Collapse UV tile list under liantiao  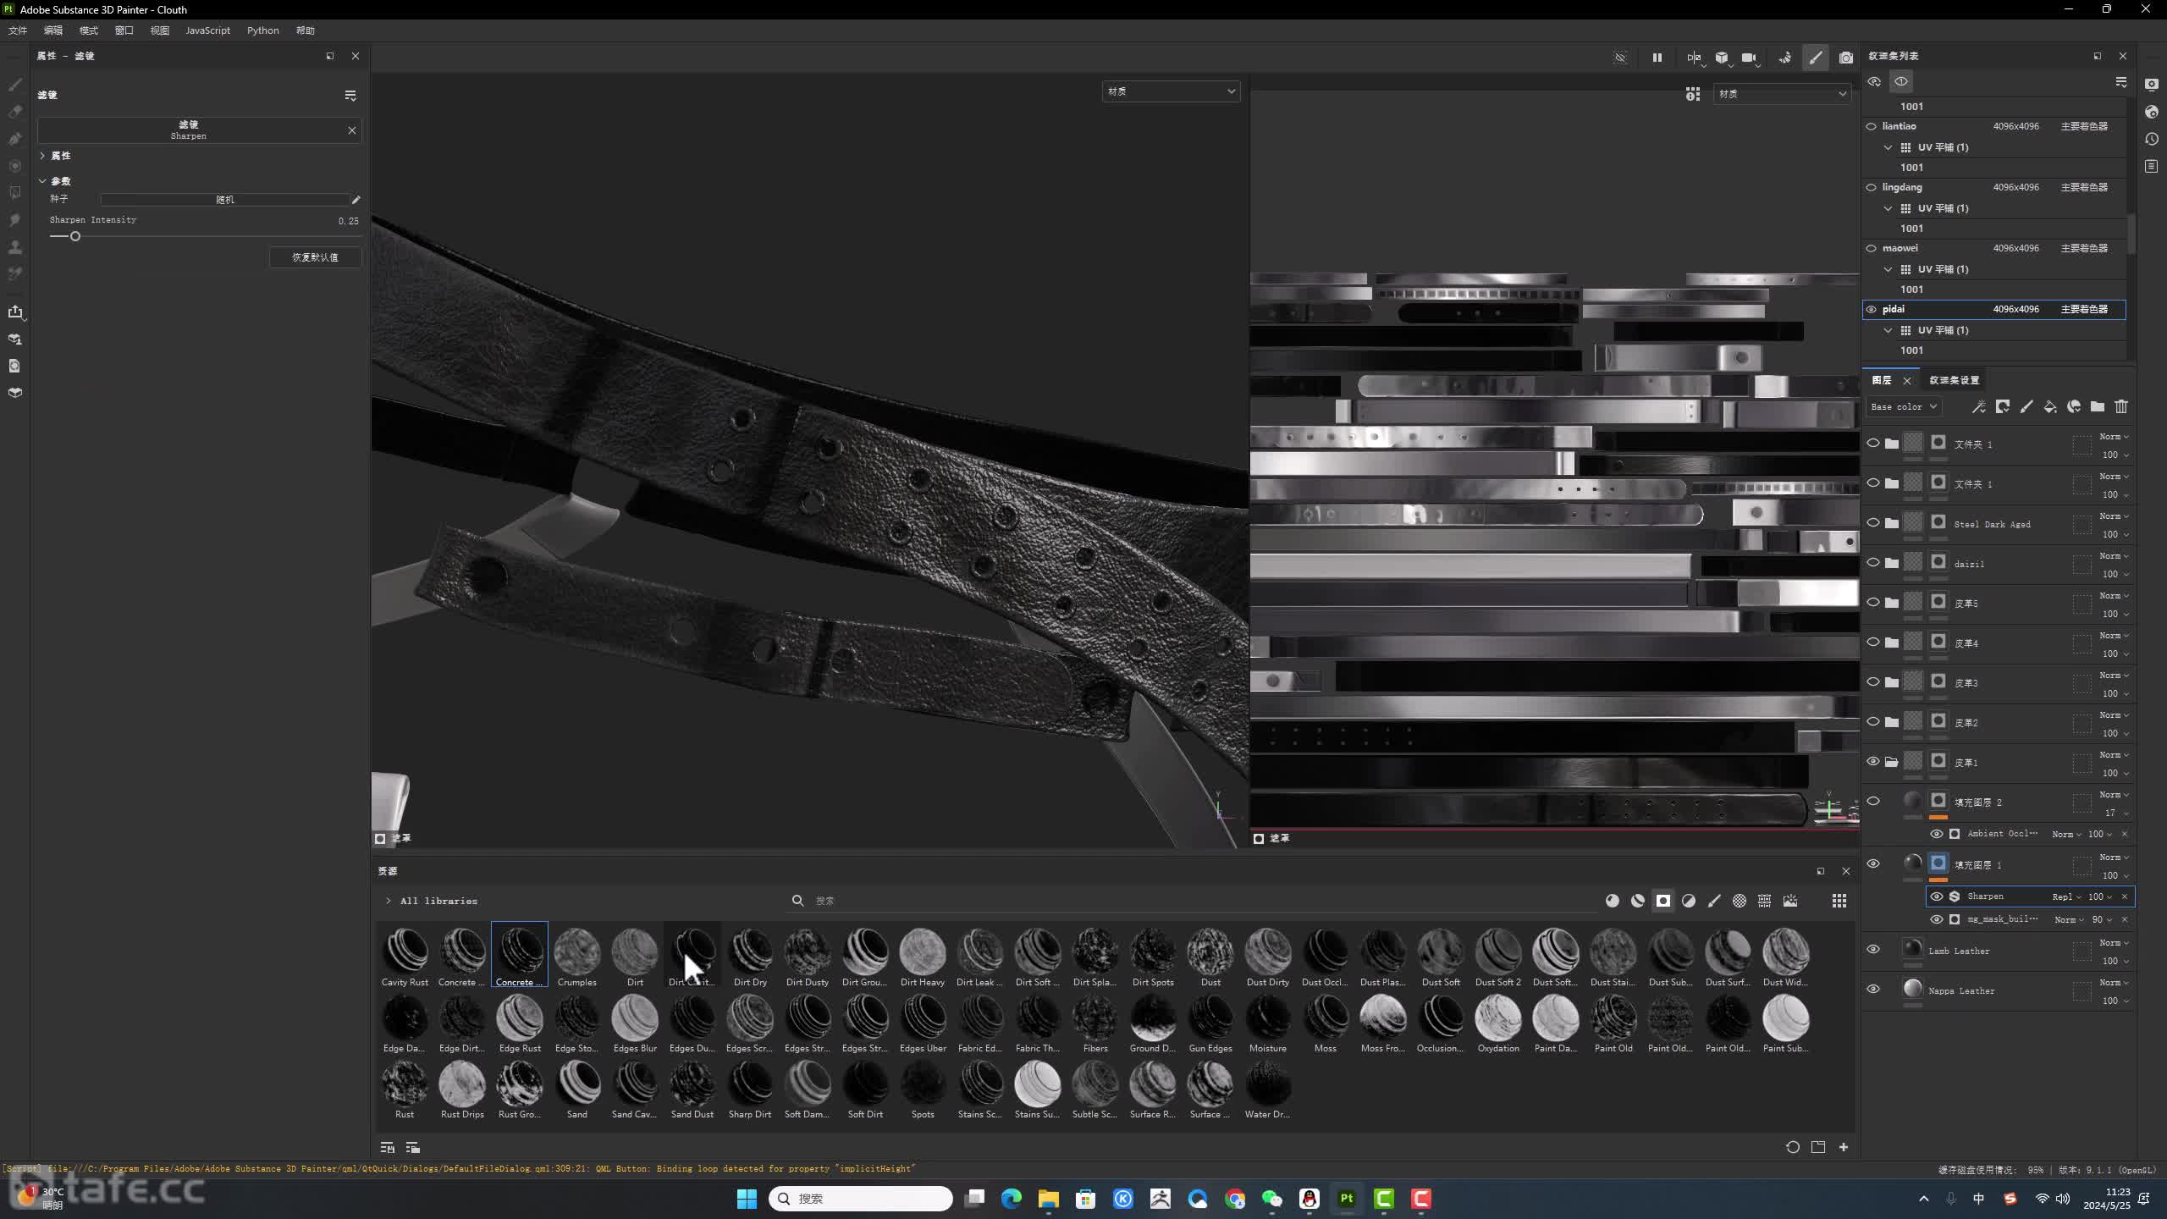click(x=1888, y=147)
